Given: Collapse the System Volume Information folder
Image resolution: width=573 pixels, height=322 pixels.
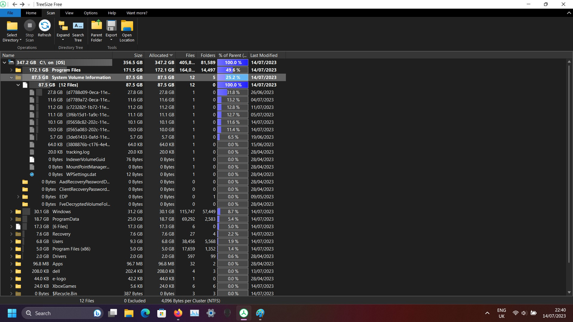Looking at the screenshot, I should [11, 78].
